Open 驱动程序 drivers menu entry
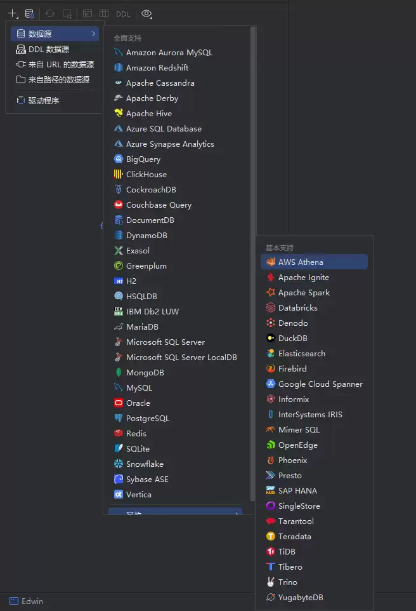 click(x=43, y=100)
